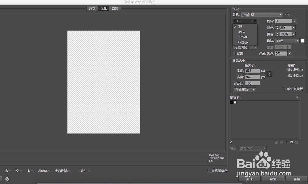Open the 颜色 count dropdown arrow
The image size is (308, 184).
point(294,28)
